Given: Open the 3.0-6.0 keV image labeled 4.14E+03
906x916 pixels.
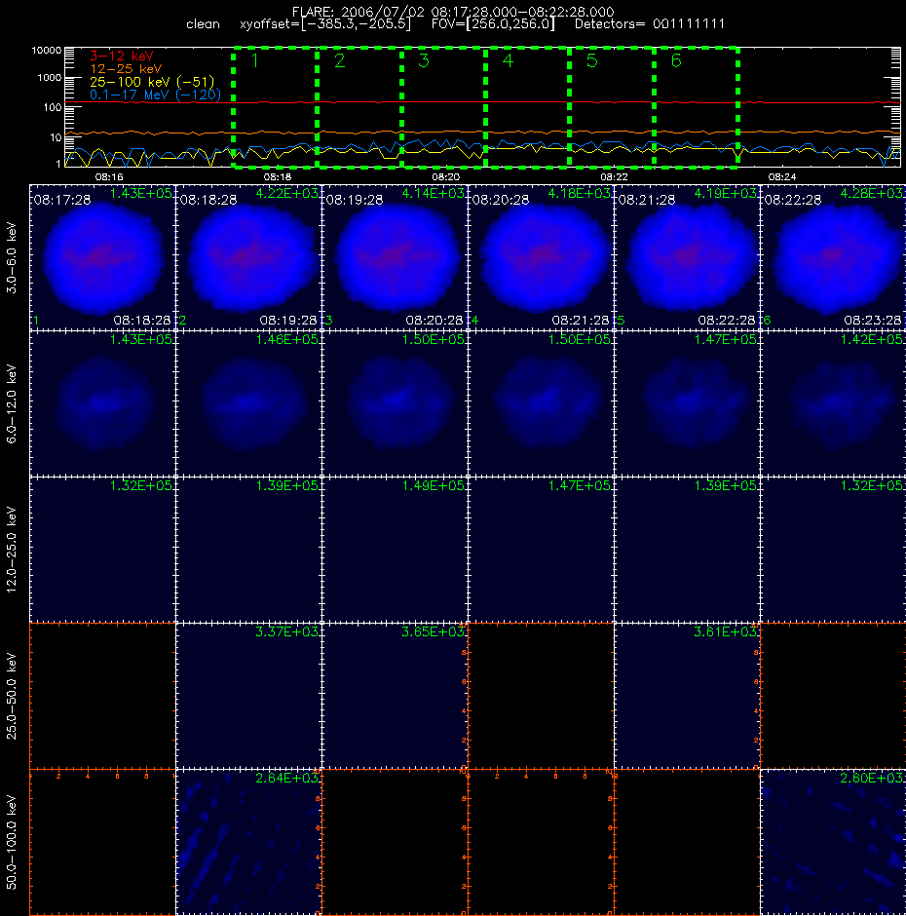Looking at the screenshot, I should click(x=395, y=257).
